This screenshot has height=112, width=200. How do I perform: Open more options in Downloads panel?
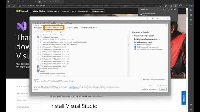(172, 10)
